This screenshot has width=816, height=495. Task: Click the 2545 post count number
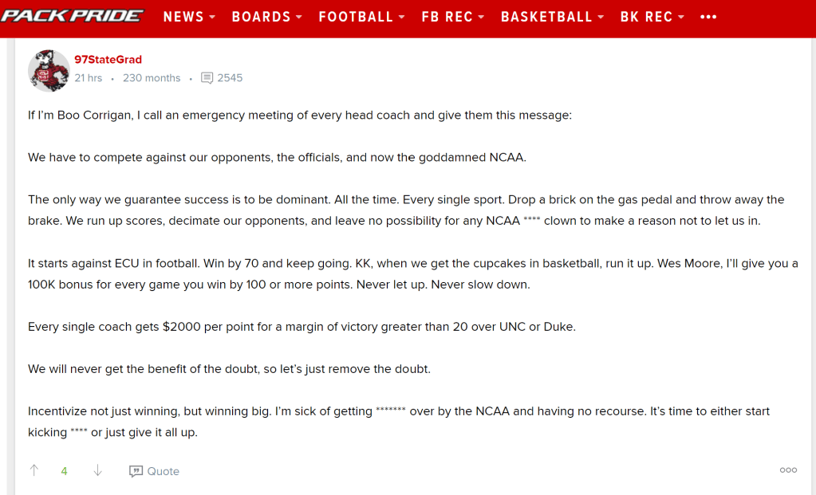[x=230, y=78]
